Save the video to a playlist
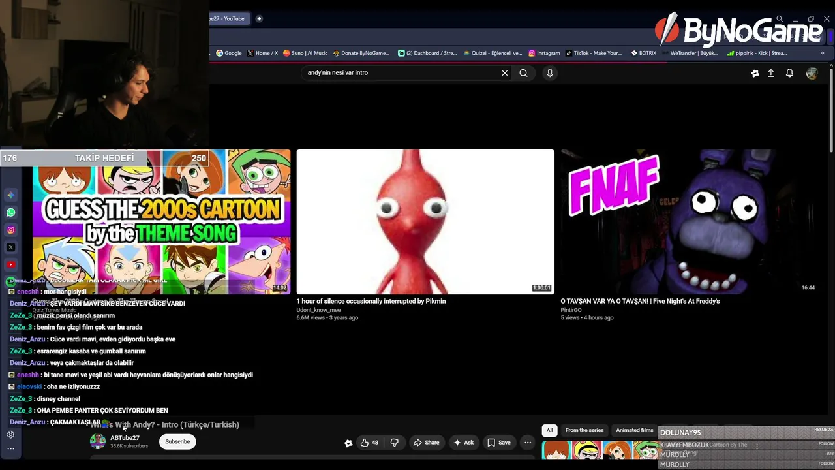This screenshot has height=470, width=835. click(x=499, y=443)
